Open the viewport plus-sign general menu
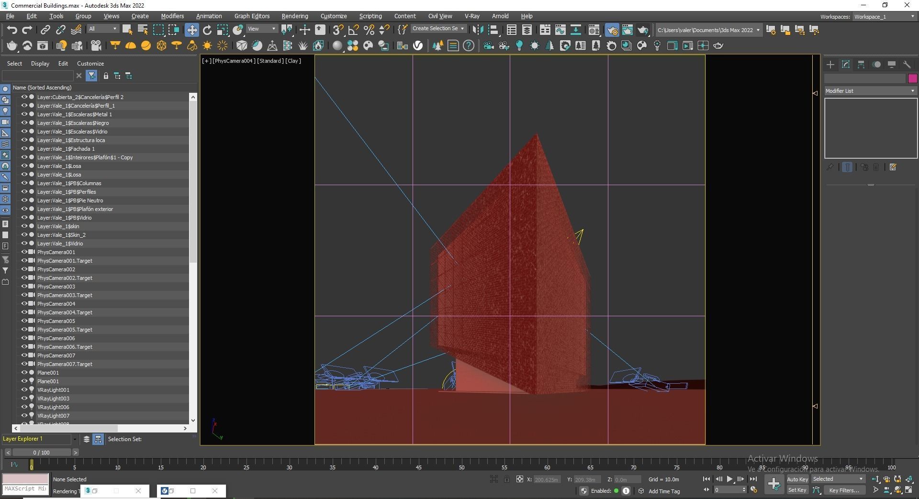Viewport: 919px width, 499px height. (206, 61)
